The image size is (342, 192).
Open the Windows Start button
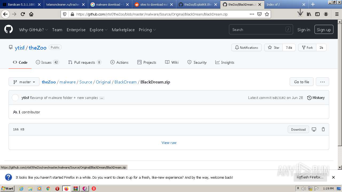tap(7, 188)
